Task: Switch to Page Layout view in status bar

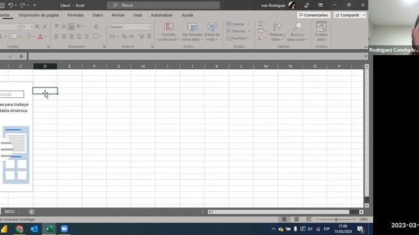Action: [297, 219]
